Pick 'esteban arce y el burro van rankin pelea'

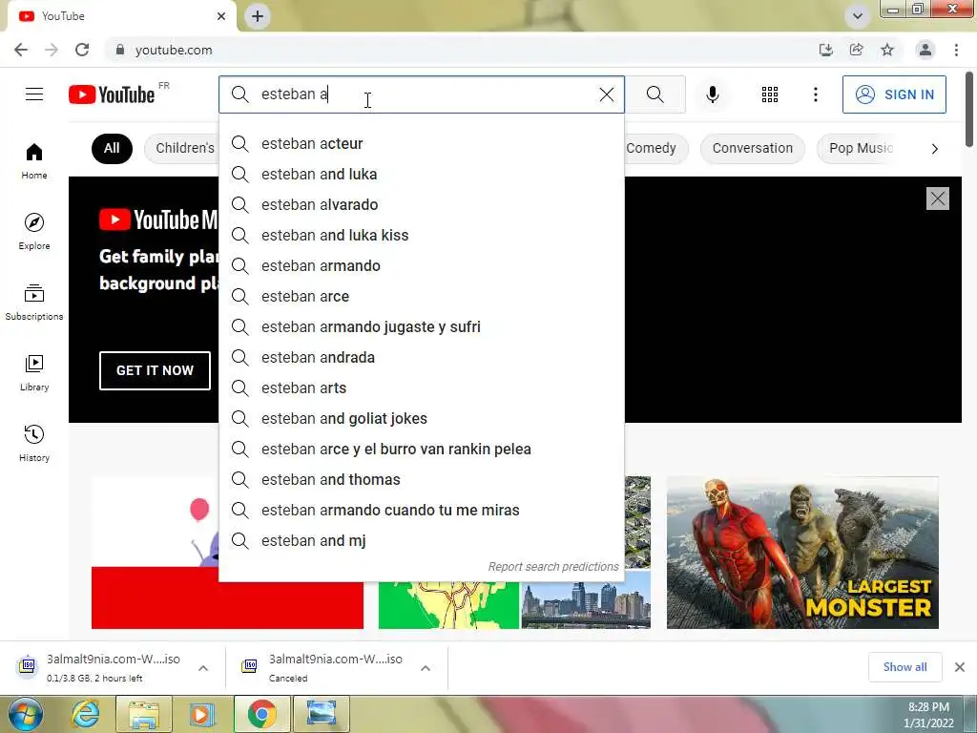(x=422, y=449)
